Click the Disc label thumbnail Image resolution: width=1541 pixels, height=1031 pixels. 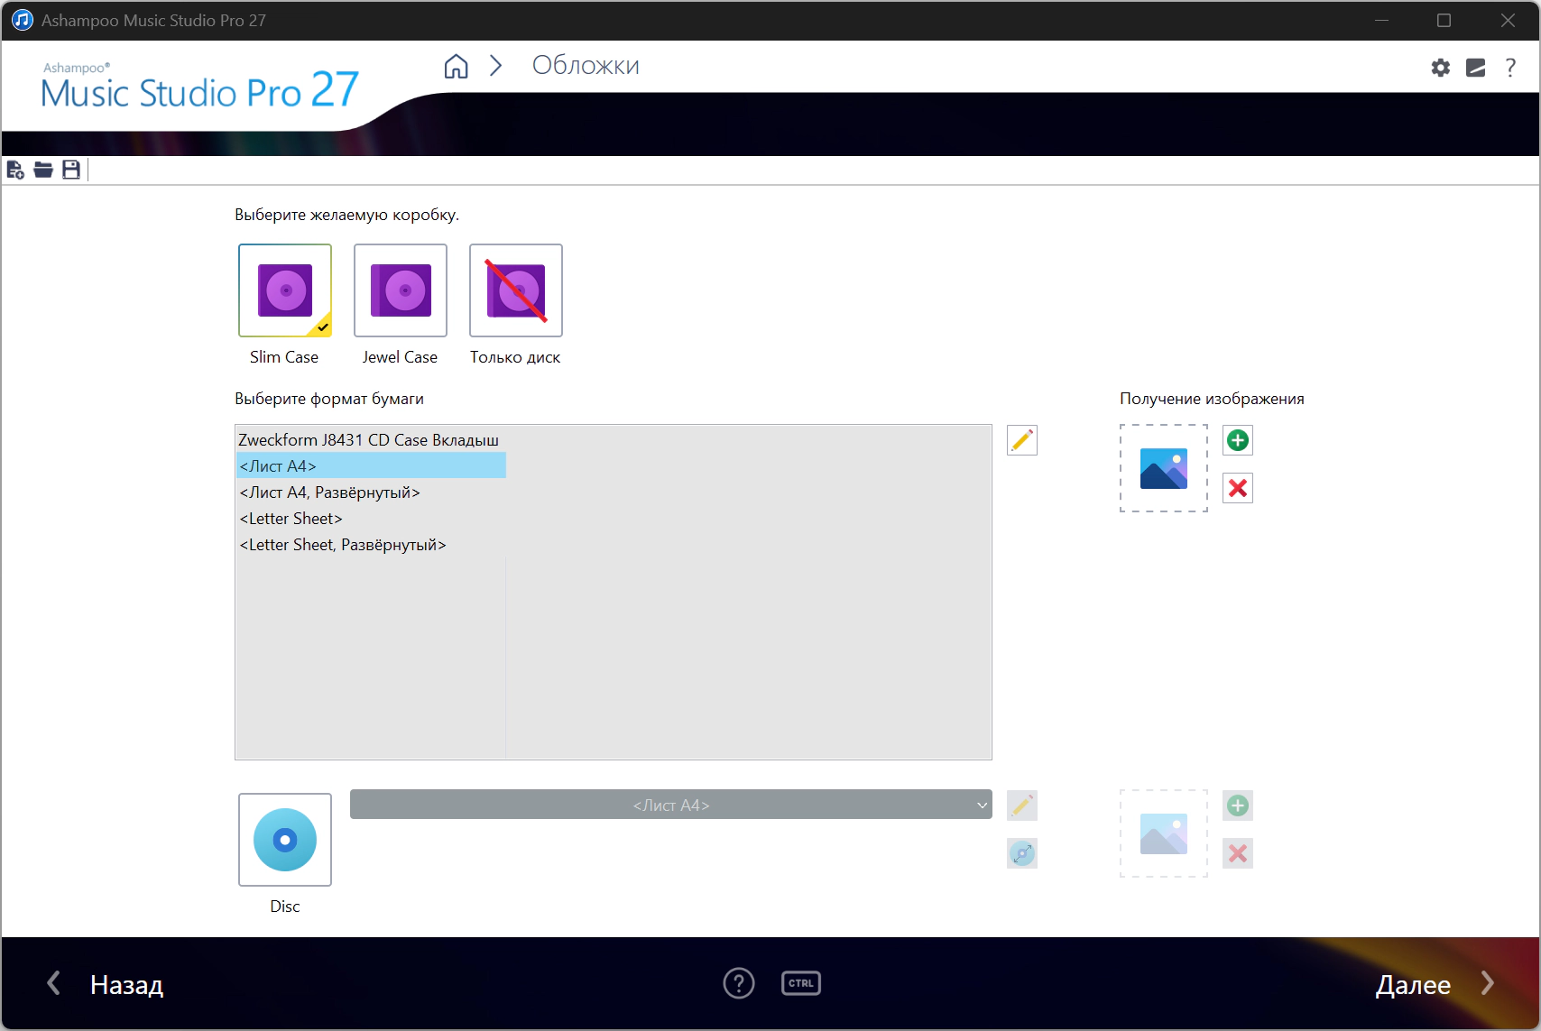285,840
